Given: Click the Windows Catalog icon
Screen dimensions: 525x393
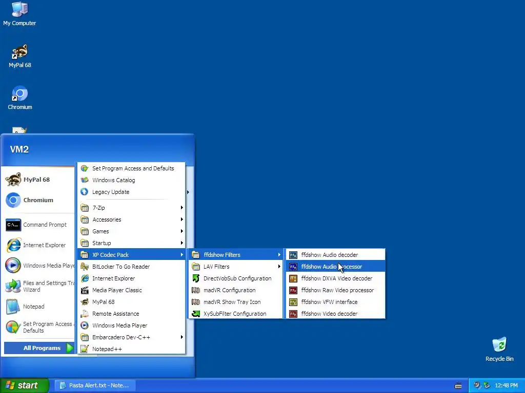Looking at the screenshot, I should click(x=85, y=180).
